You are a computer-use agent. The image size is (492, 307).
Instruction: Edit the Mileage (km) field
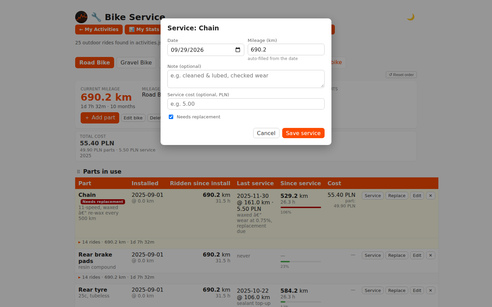286,49
